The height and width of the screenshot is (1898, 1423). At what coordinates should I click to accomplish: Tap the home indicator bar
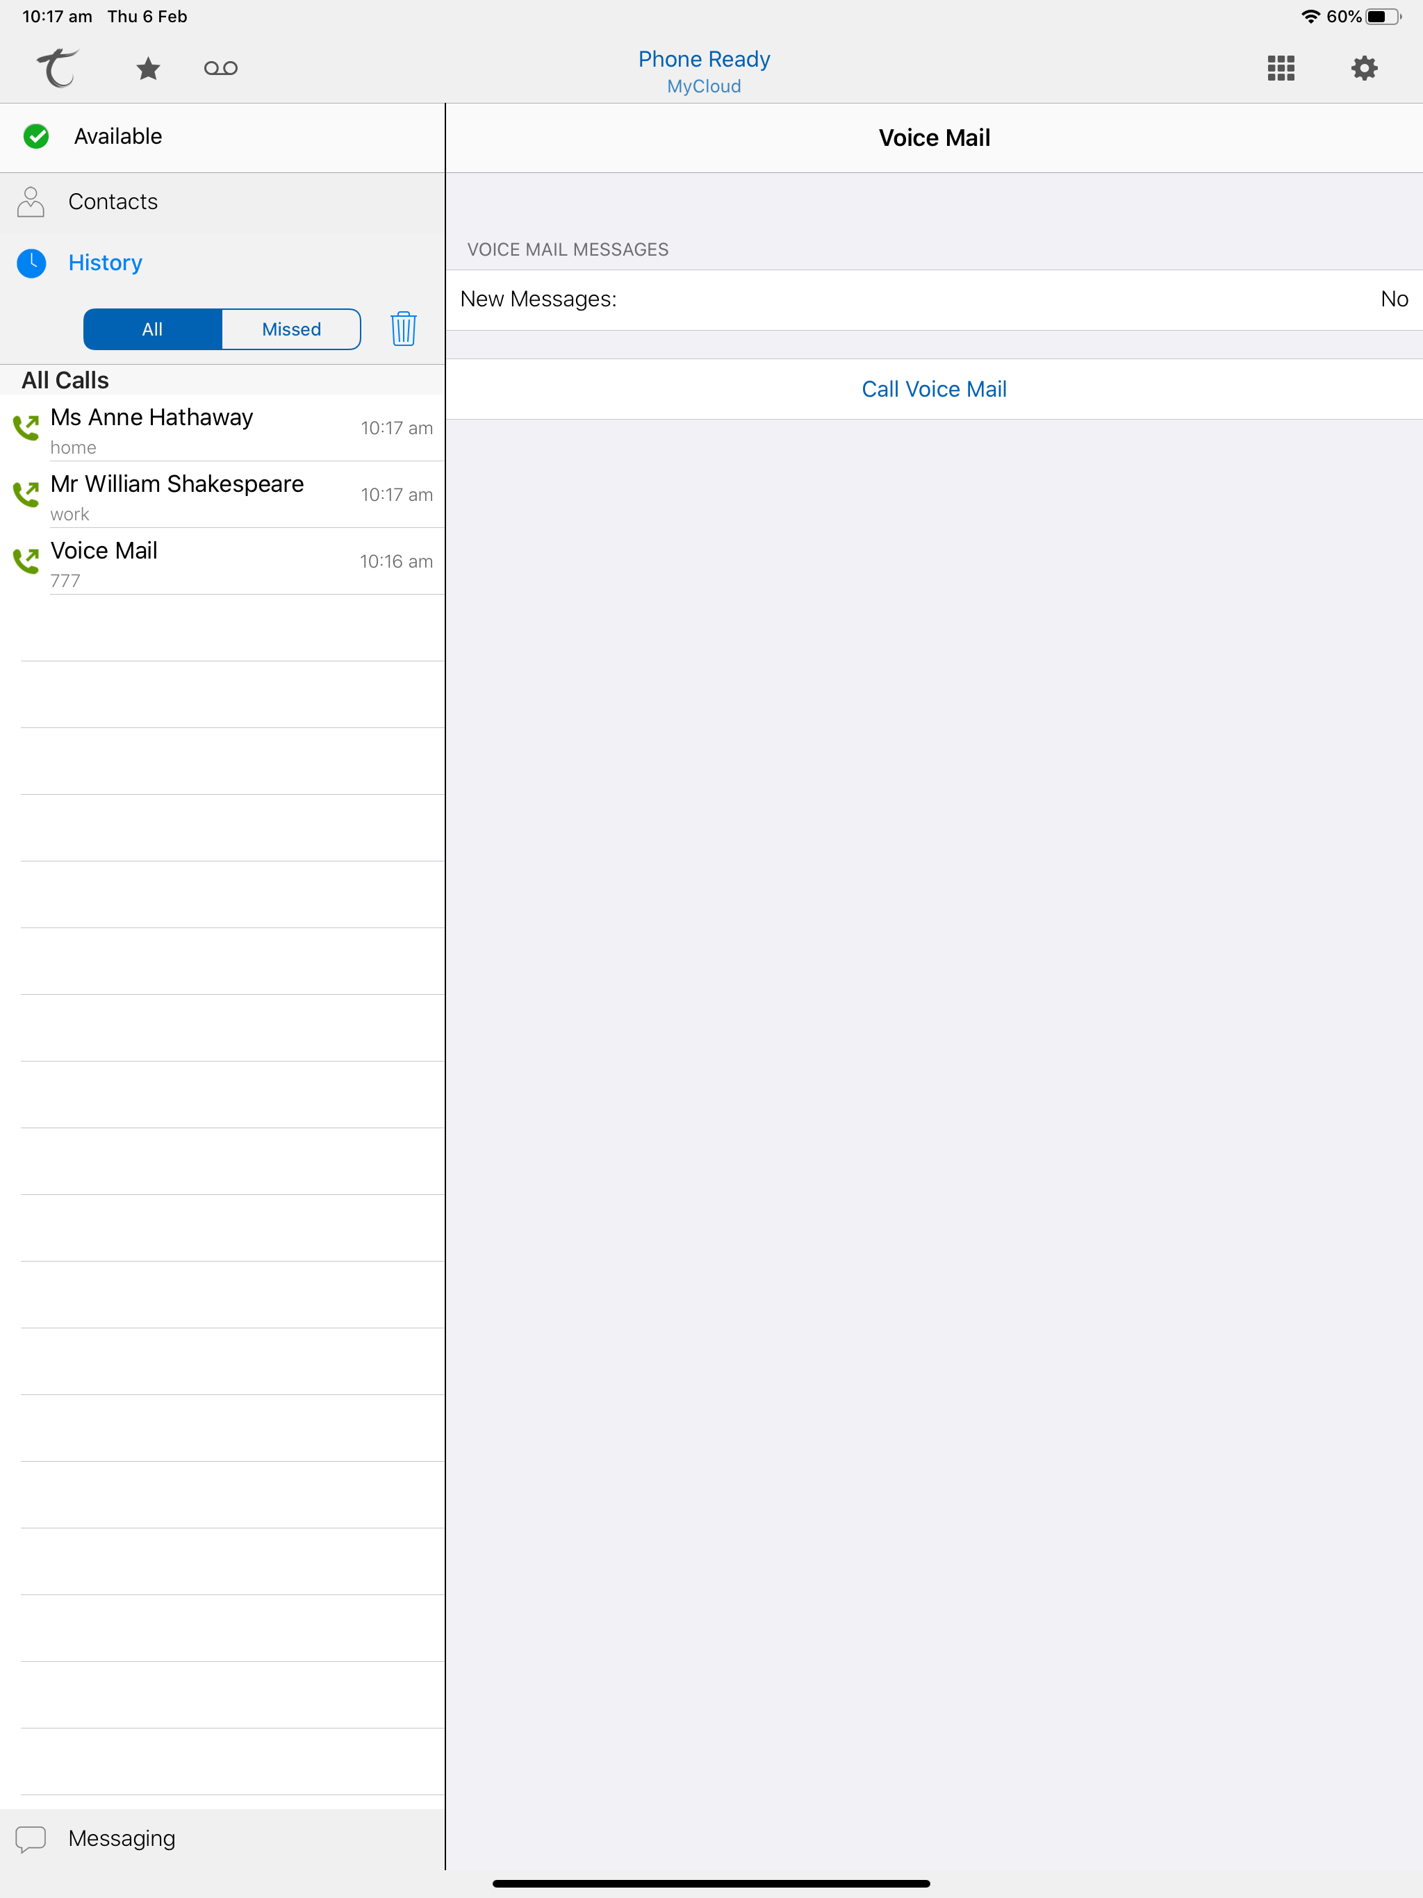711,1883
